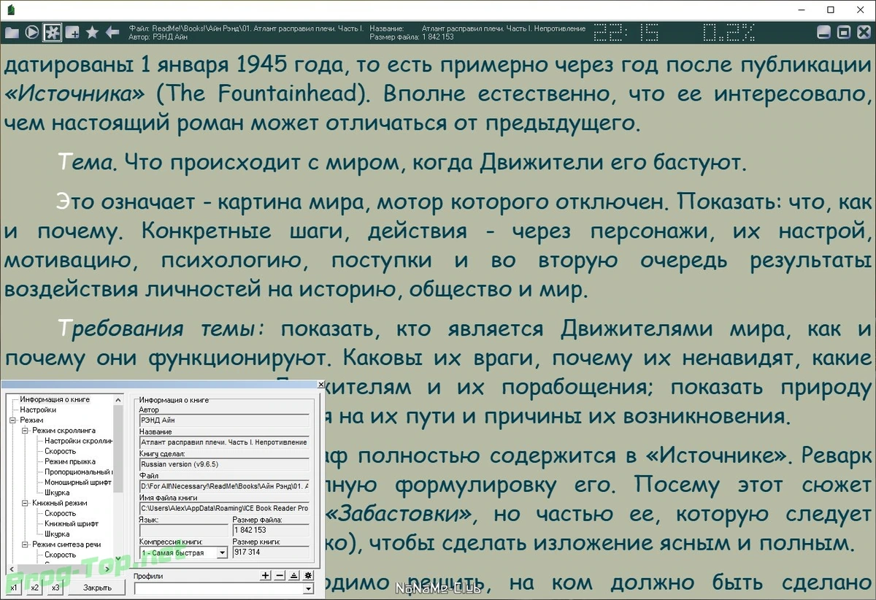This screenshot has width=876, height=600.
Task: Select Шкурка under Книжный режим
Action: [x=57, y=534]
